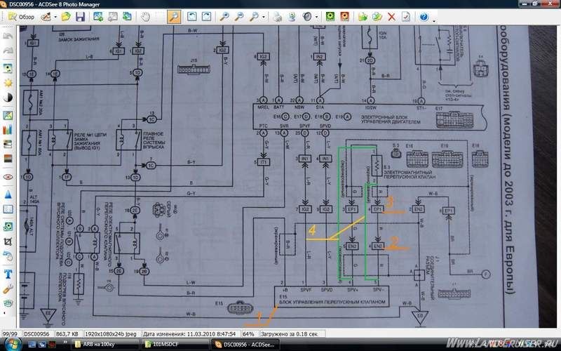The height and width of the screenshot is (351, 561).
Task: Click the color bars histogram sidebar icon
Action: click(8, 130)
